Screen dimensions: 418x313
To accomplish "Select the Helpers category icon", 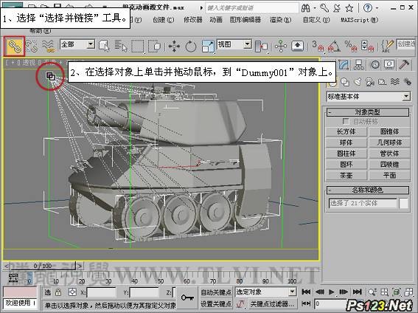I will [x=383, y=82].
